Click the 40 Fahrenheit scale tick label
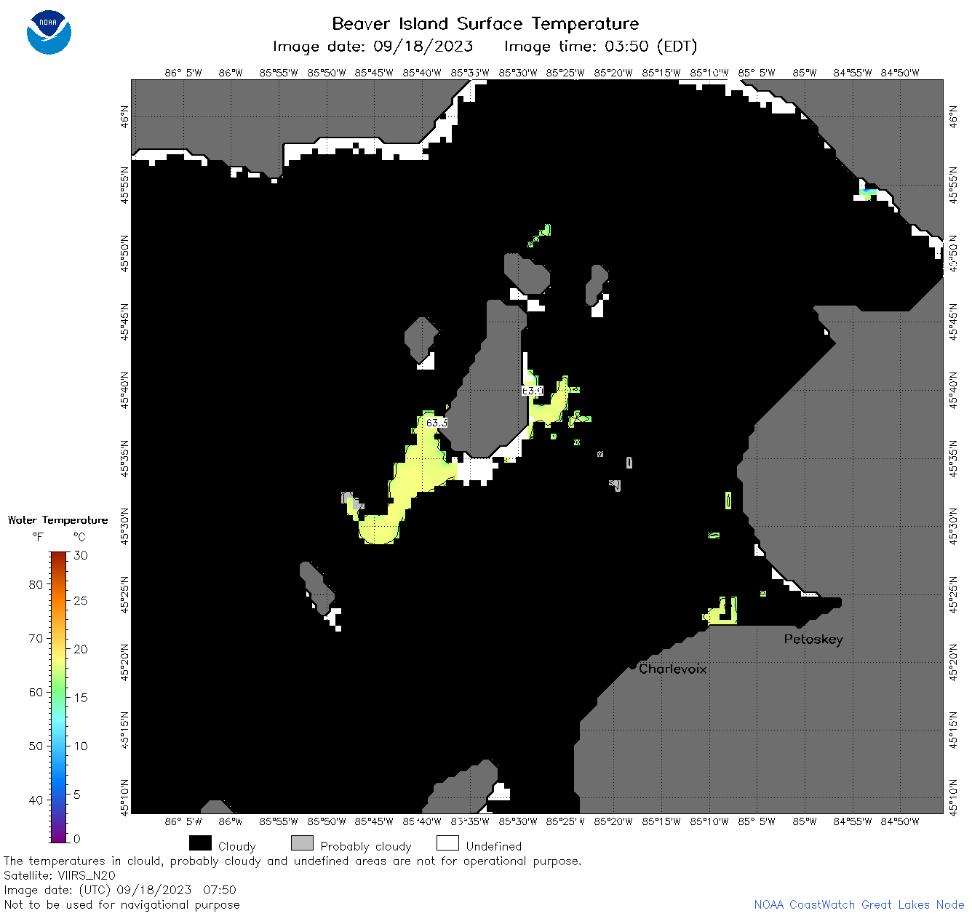Image resolution: width=972 pixels, height=916 pixels. coord(36,800)
